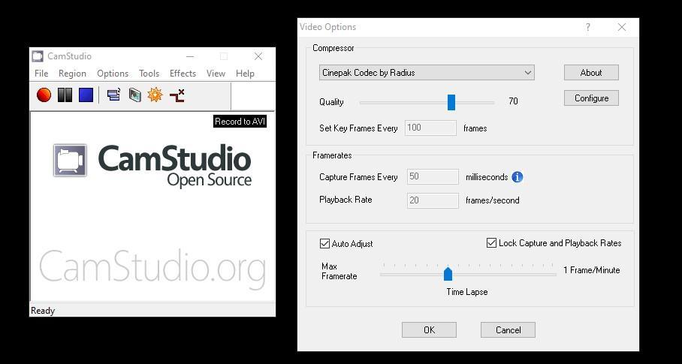Click the Record to AVI tooltip
The height and width of the screenshot is (364, 682).
pyautogui.click(x=240, y=122)
